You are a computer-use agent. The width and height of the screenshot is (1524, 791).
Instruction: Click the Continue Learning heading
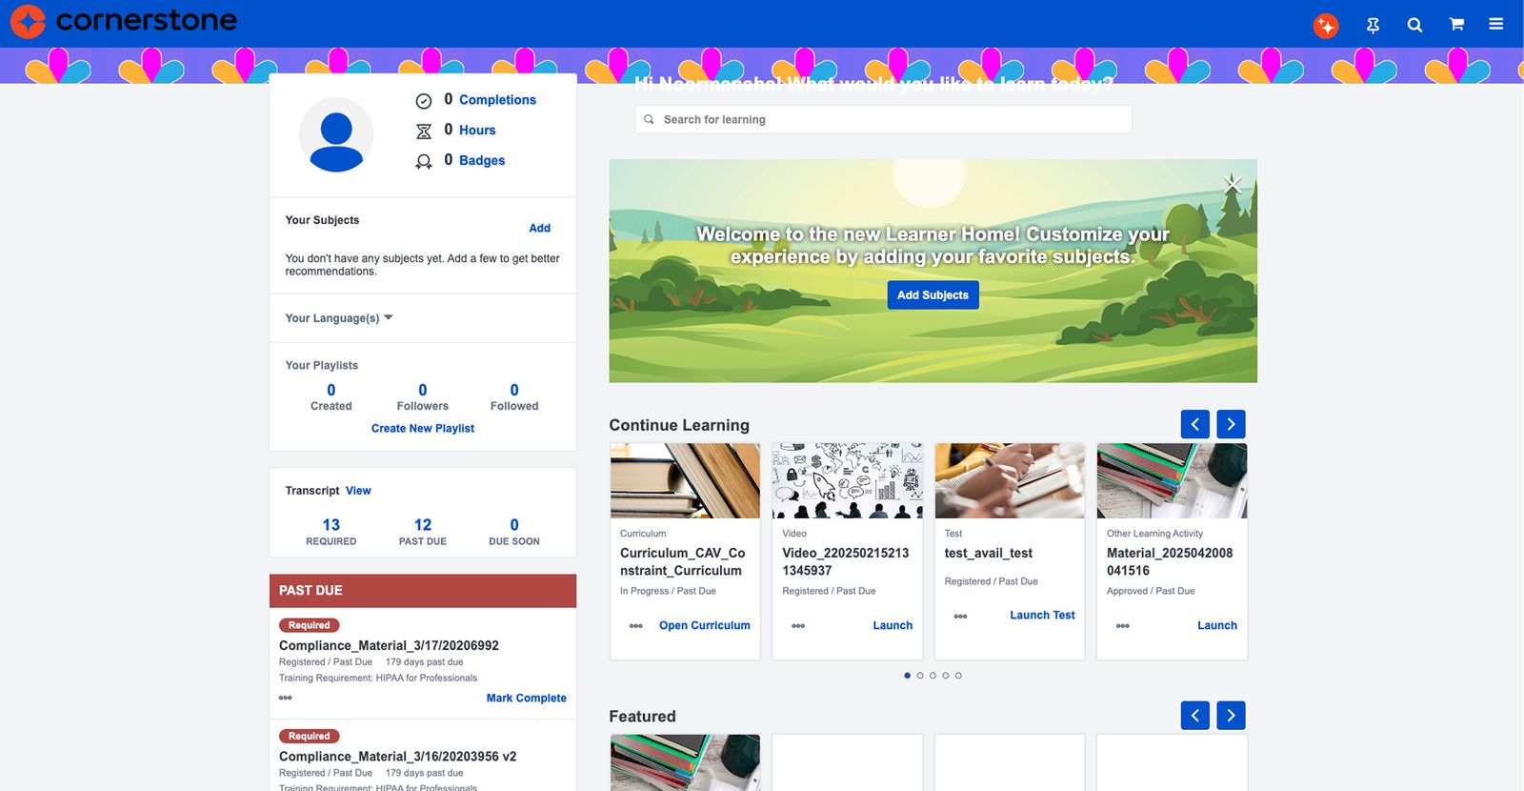[679, 425]
